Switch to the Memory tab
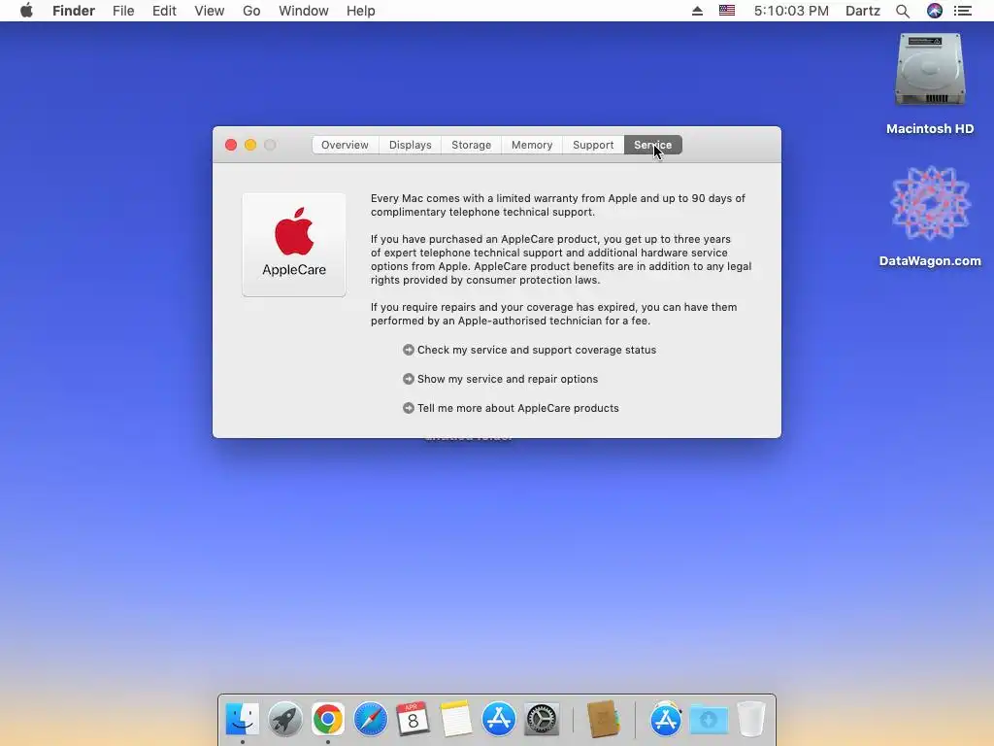This screenshot has width=994, height=746. point(532,145)
